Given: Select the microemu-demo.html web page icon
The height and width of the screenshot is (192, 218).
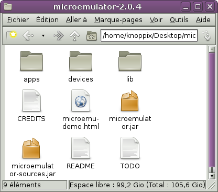Looking at the screenshot, I should coord(81,100).
